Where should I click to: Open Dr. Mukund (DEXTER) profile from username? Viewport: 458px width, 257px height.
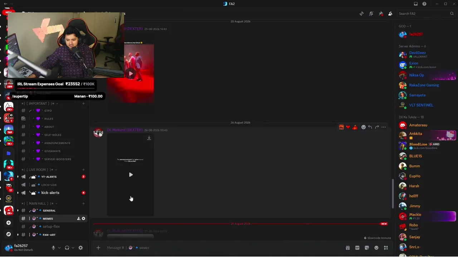(125, 130)
